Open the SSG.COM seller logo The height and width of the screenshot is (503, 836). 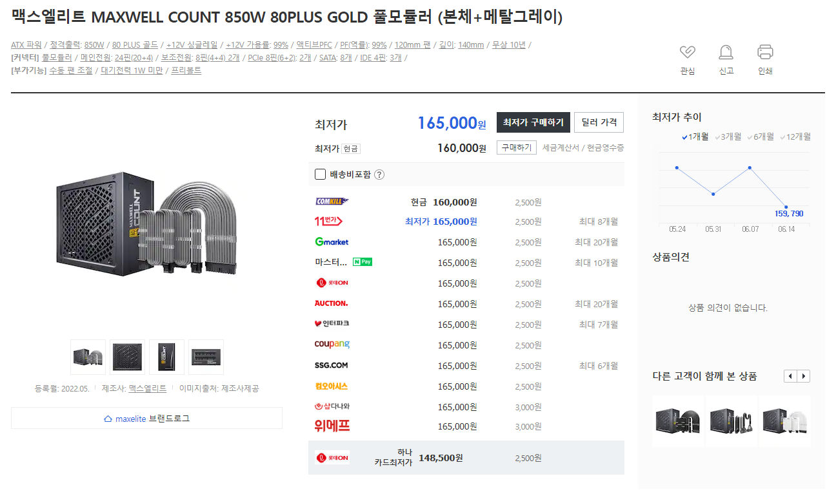coord(331,365)
